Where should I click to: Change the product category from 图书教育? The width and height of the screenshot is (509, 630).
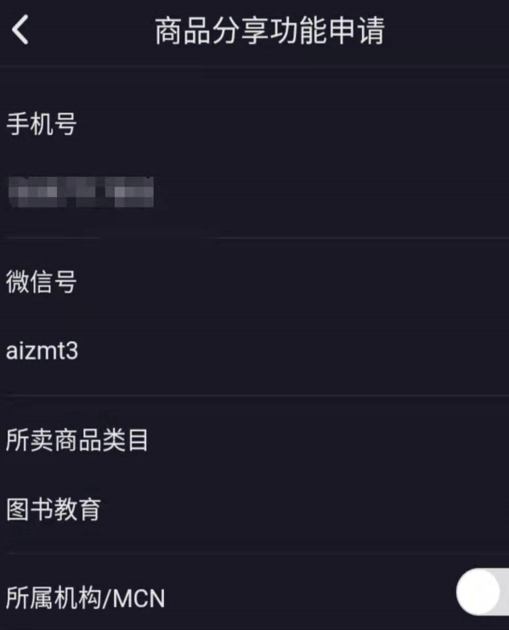[x=255, y=509]
